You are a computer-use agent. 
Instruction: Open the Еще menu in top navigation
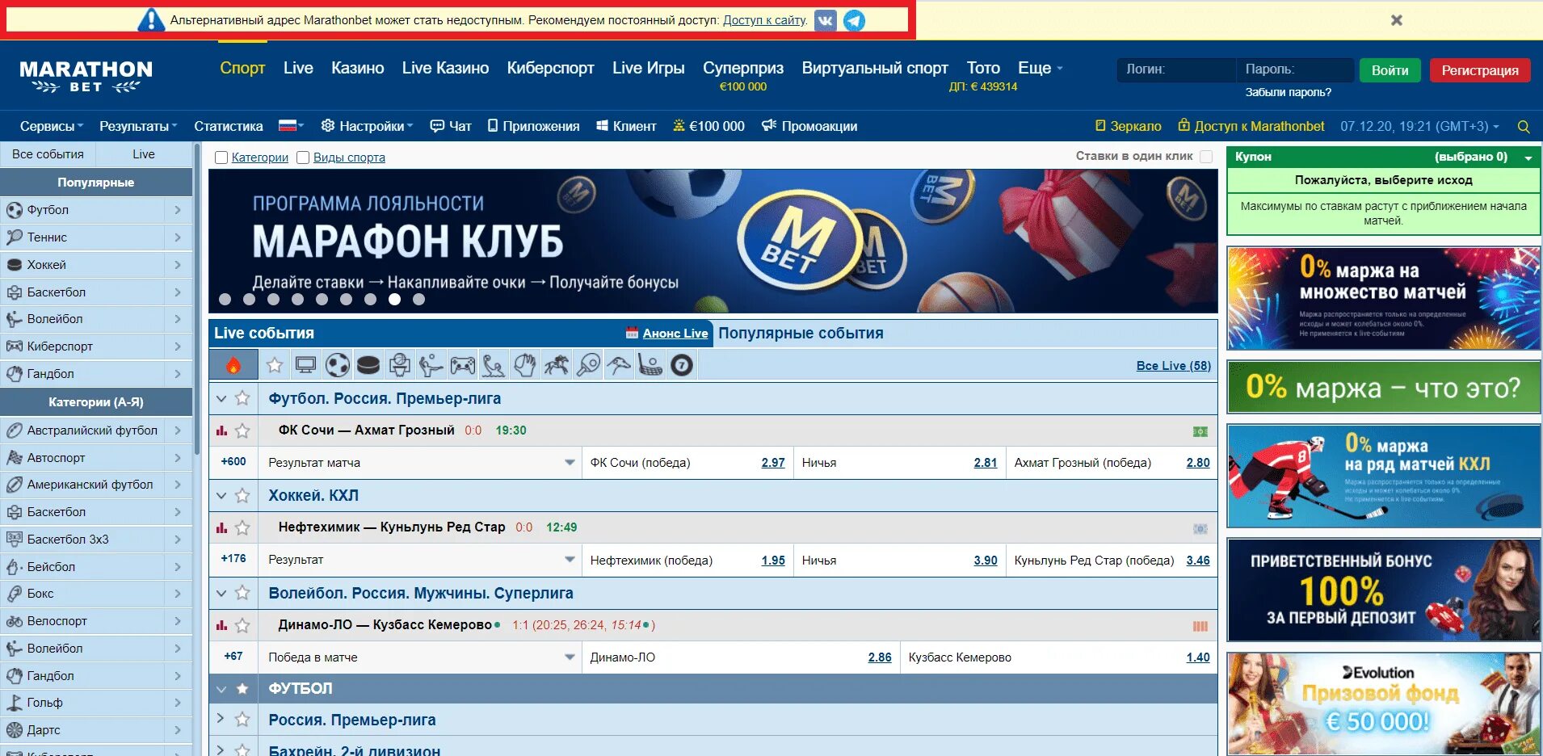pos(1041,68)
